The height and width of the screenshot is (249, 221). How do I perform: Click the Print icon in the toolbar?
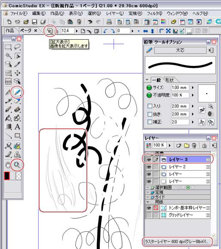coord(109,22)
